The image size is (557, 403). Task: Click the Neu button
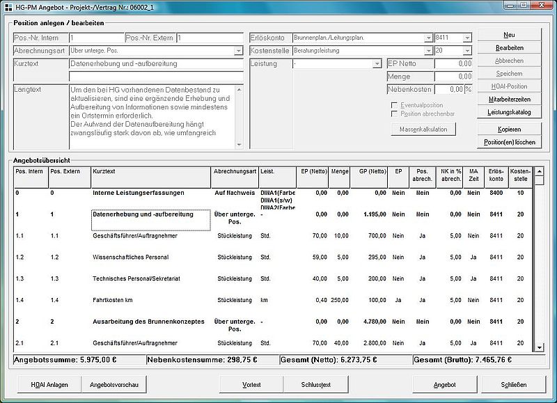pos(509,35)
